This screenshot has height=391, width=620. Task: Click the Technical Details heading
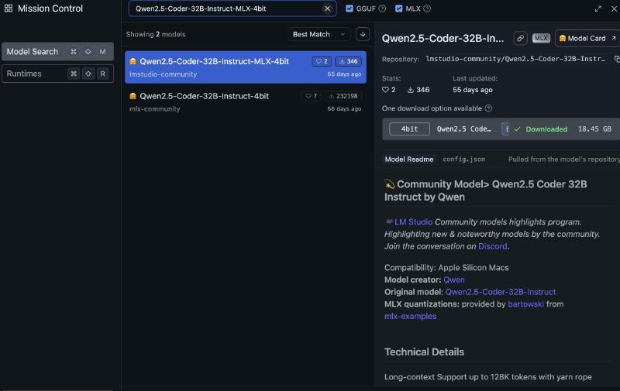(424, 352)
